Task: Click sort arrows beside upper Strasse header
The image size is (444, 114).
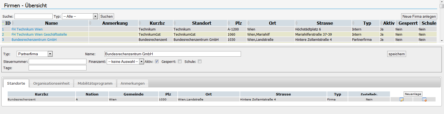Action: (297, 23)
